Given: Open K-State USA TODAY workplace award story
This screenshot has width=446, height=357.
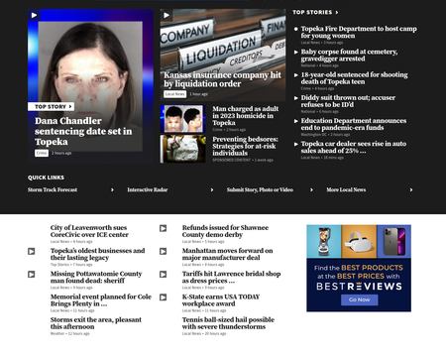Looking at the screenshot, I should point(221,300).
